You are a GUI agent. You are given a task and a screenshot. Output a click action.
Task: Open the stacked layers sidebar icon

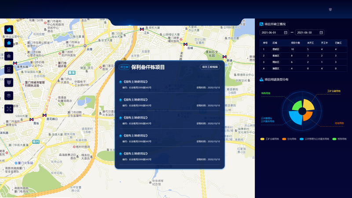pos(9,95)
